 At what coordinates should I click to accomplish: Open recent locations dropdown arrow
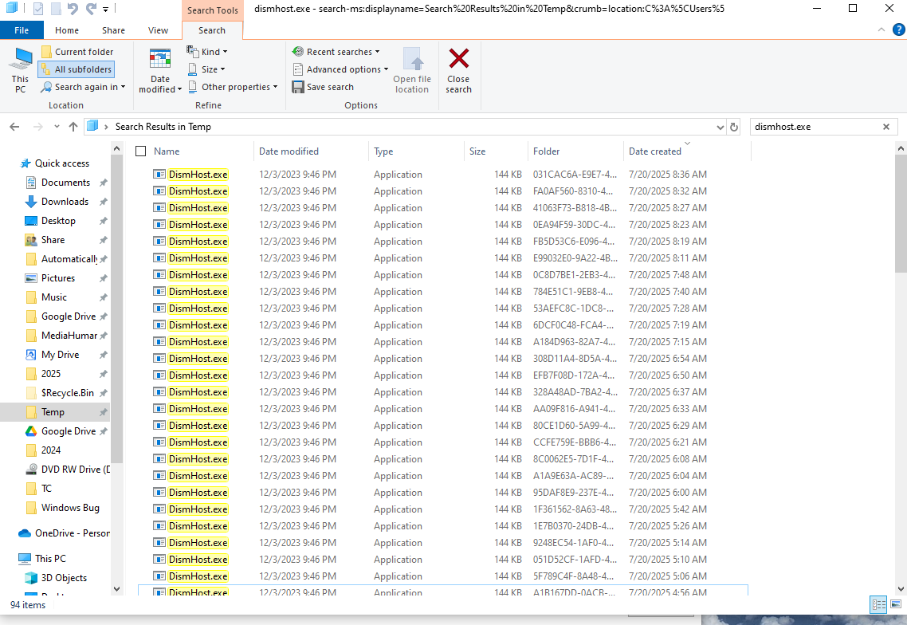[x=56, y=127]
